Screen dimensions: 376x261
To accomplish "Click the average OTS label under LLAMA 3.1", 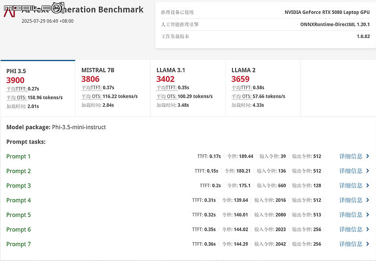I will coord(167,96).
